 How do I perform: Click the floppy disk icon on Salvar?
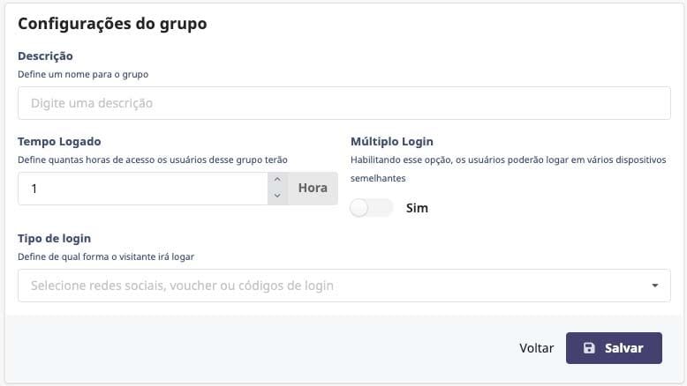(x=589, y=348)
